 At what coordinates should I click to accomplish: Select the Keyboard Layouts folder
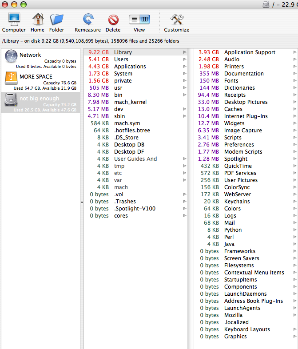point(246,329)
